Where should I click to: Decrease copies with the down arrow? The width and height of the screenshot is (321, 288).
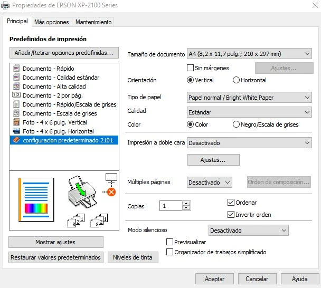coord(186,208)
